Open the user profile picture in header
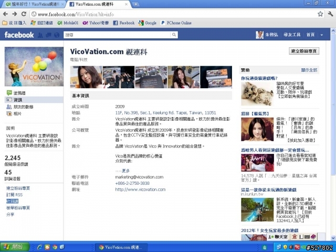336x252 pixels. pos(259,35)
